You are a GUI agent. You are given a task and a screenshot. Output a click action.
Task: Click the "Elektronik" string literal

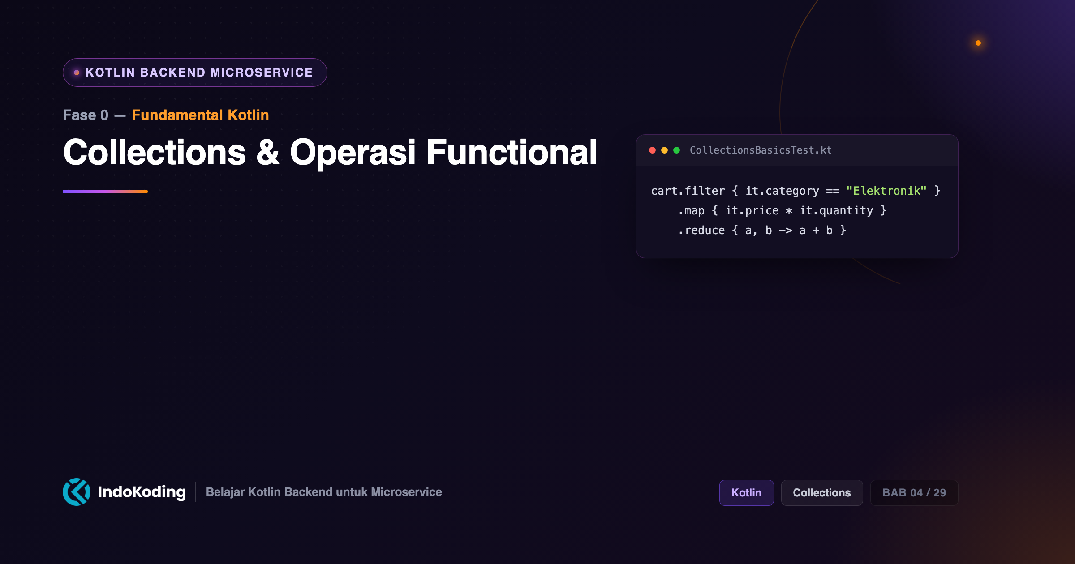886,191
